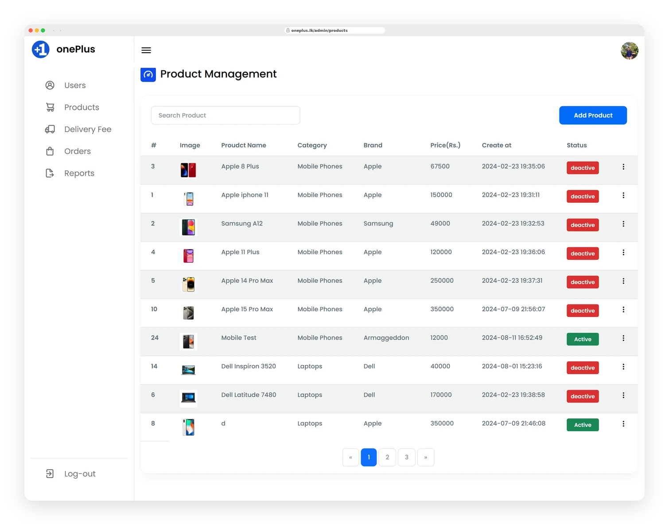Screen dimensions: 669x525
Task: Click the Apple 14 Pro Max thumbnail
Action: [189, 284]
